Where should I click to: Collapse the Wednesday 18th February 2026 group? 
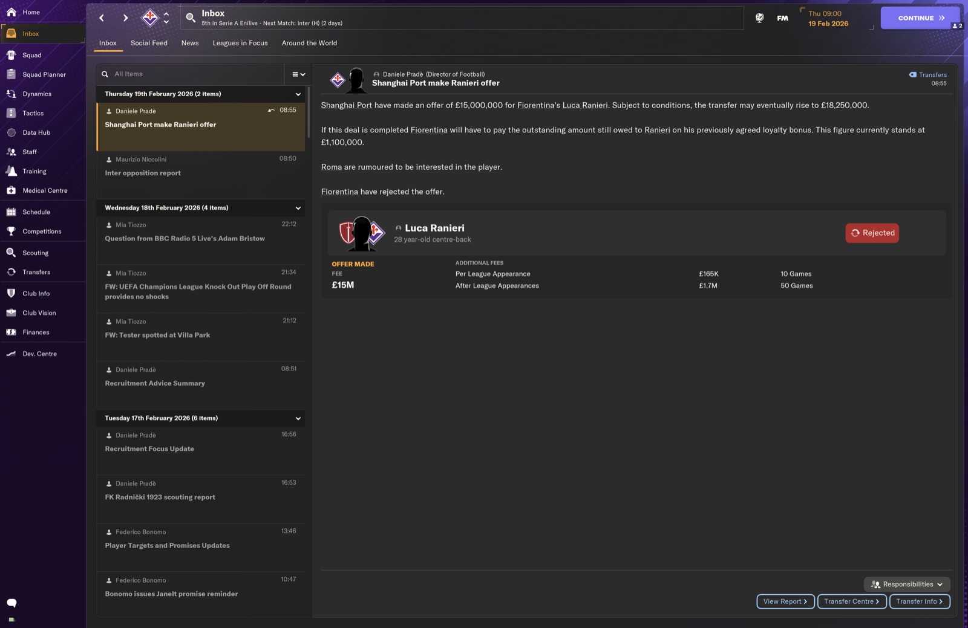(298, 208)
